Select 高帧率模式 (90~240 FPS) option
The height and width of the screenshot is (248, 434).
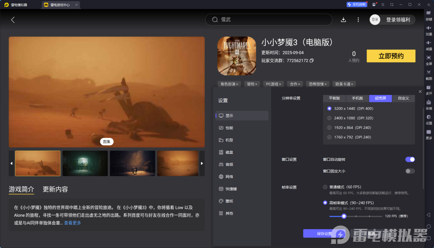(x=325, y=203)
